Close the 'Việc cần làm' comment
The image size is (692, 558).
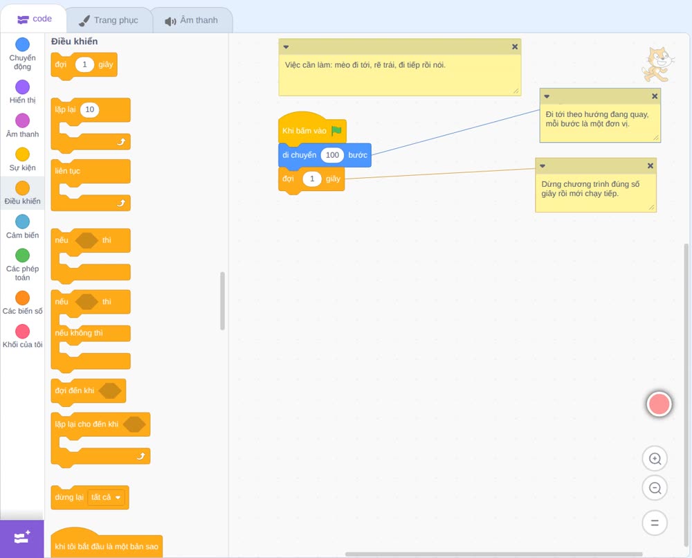click(x=515, y=47)
